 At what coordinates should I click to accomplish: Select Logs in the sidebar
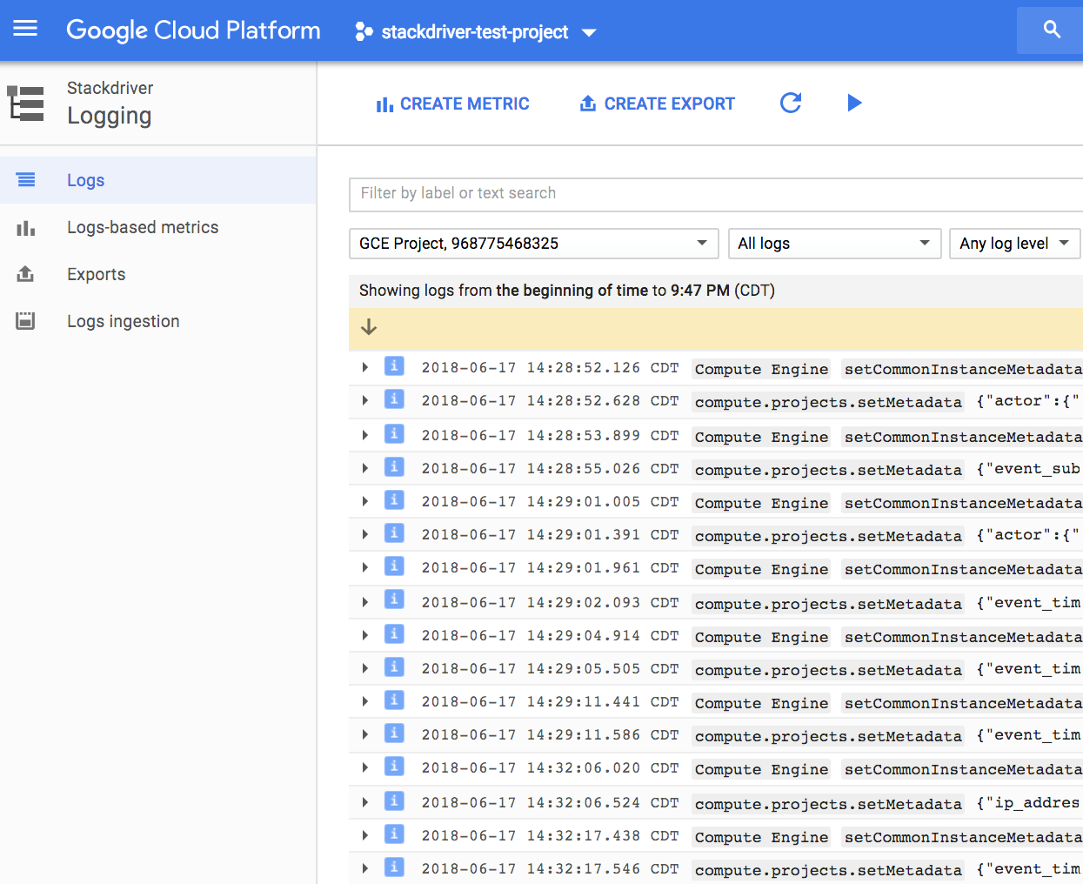(x=157, y=180)
